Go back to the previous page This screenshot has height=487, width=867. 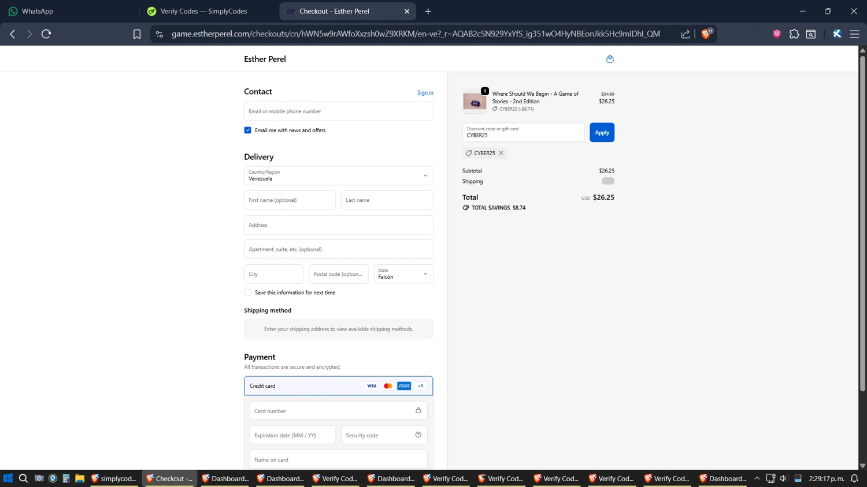coord(13,34)
